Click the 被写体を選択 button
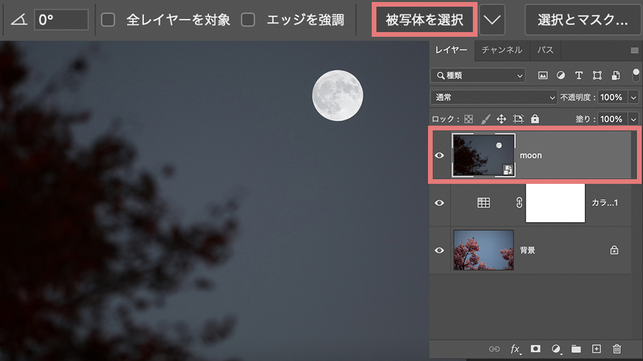The width and height of the screenshot is (643, 361). click(x=425, y=19)
